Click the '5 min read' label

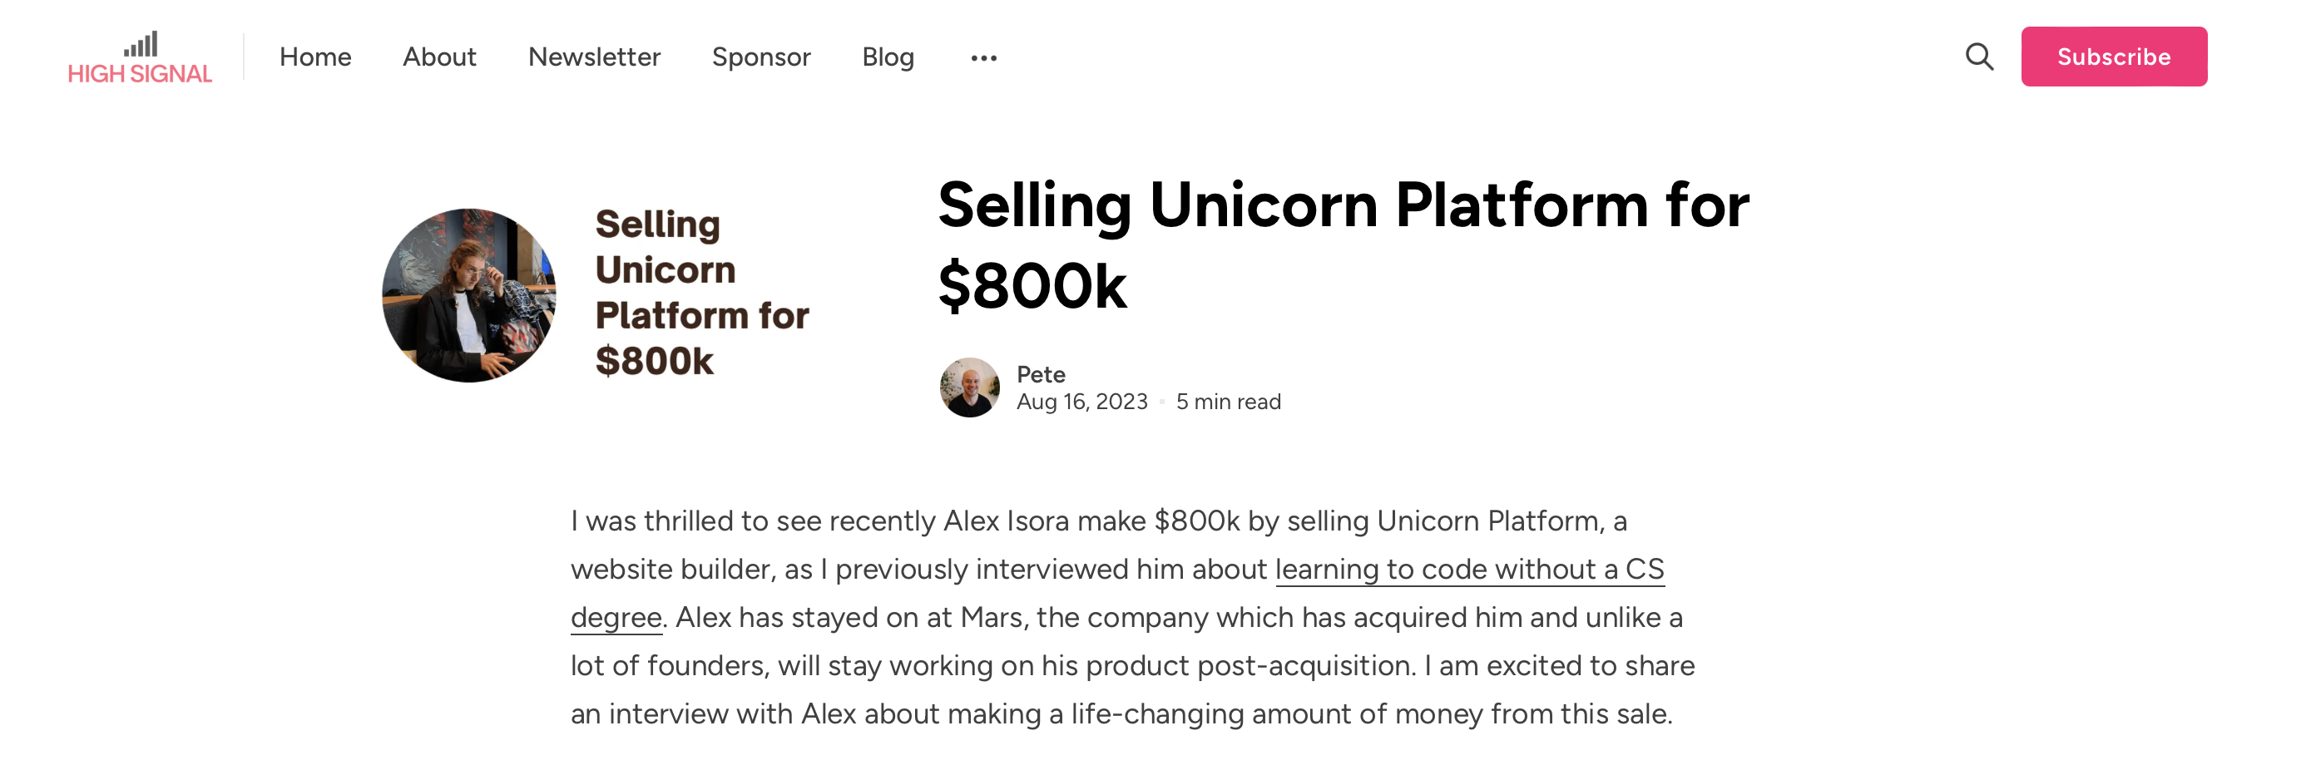(1228, 402)
